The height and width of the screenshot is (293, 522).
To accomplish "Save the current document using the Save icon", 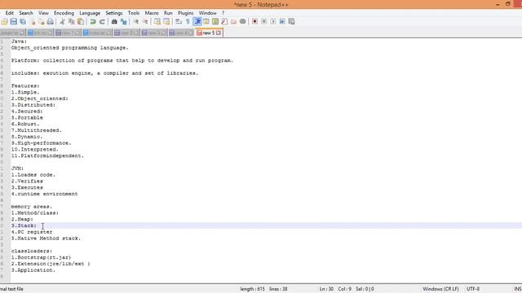I will point(14,22).
